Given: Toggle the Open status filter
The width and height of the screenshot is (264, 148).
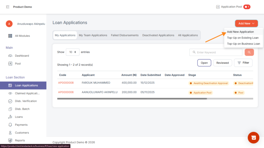Looking at the screenshot, I should [x=204, y=63].
